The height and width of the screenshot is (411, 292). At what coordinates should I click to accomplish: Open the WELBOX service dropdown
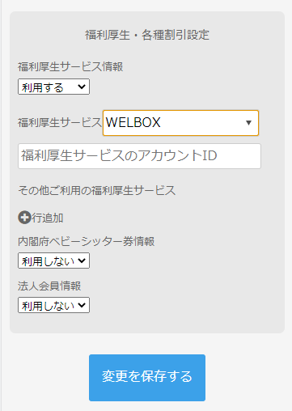point(180,123)
